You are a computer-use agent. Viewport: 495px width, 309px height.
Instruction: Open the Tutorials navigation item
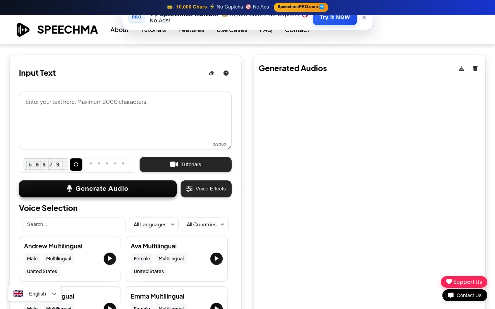click(154, 30)
